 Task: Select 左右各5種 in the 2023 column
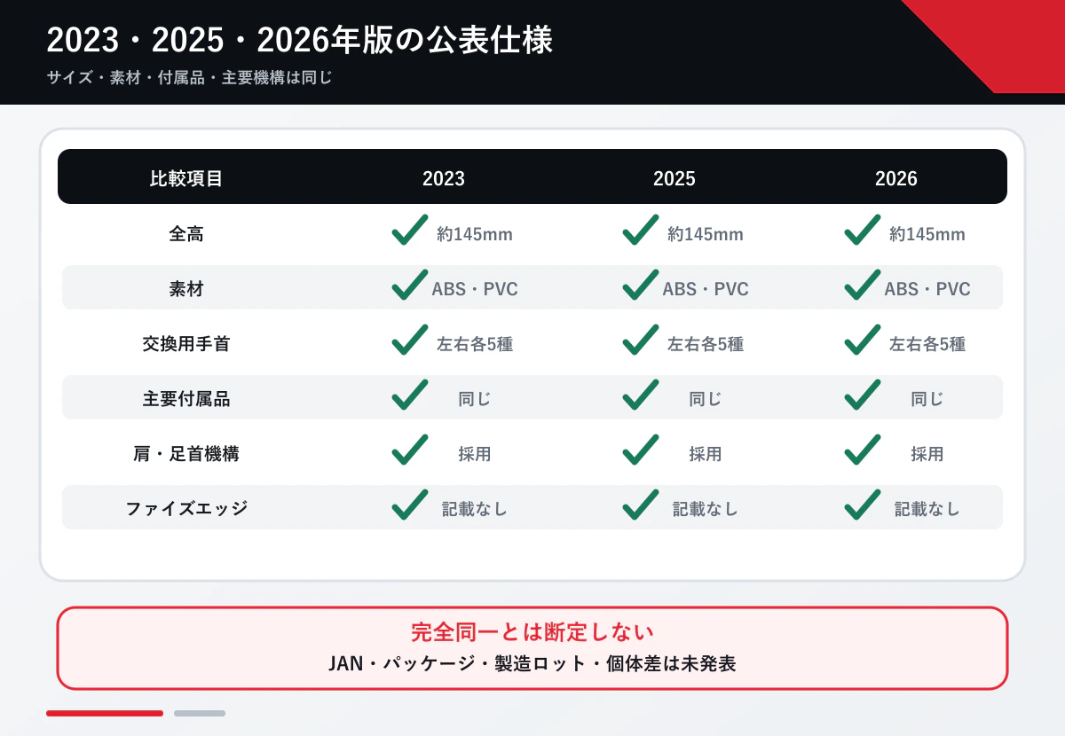(475, 344)
